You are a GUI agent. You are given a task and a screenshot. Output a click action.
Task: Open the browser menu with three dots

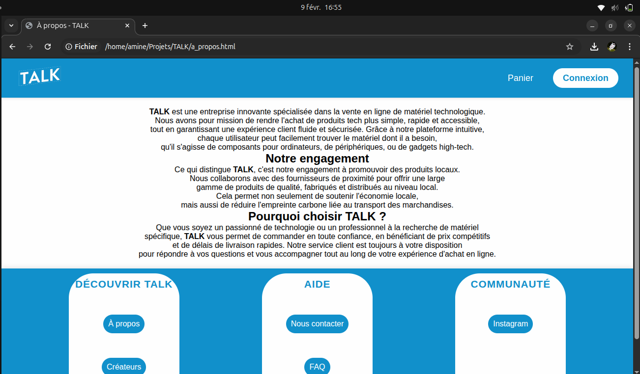point(630,47)
